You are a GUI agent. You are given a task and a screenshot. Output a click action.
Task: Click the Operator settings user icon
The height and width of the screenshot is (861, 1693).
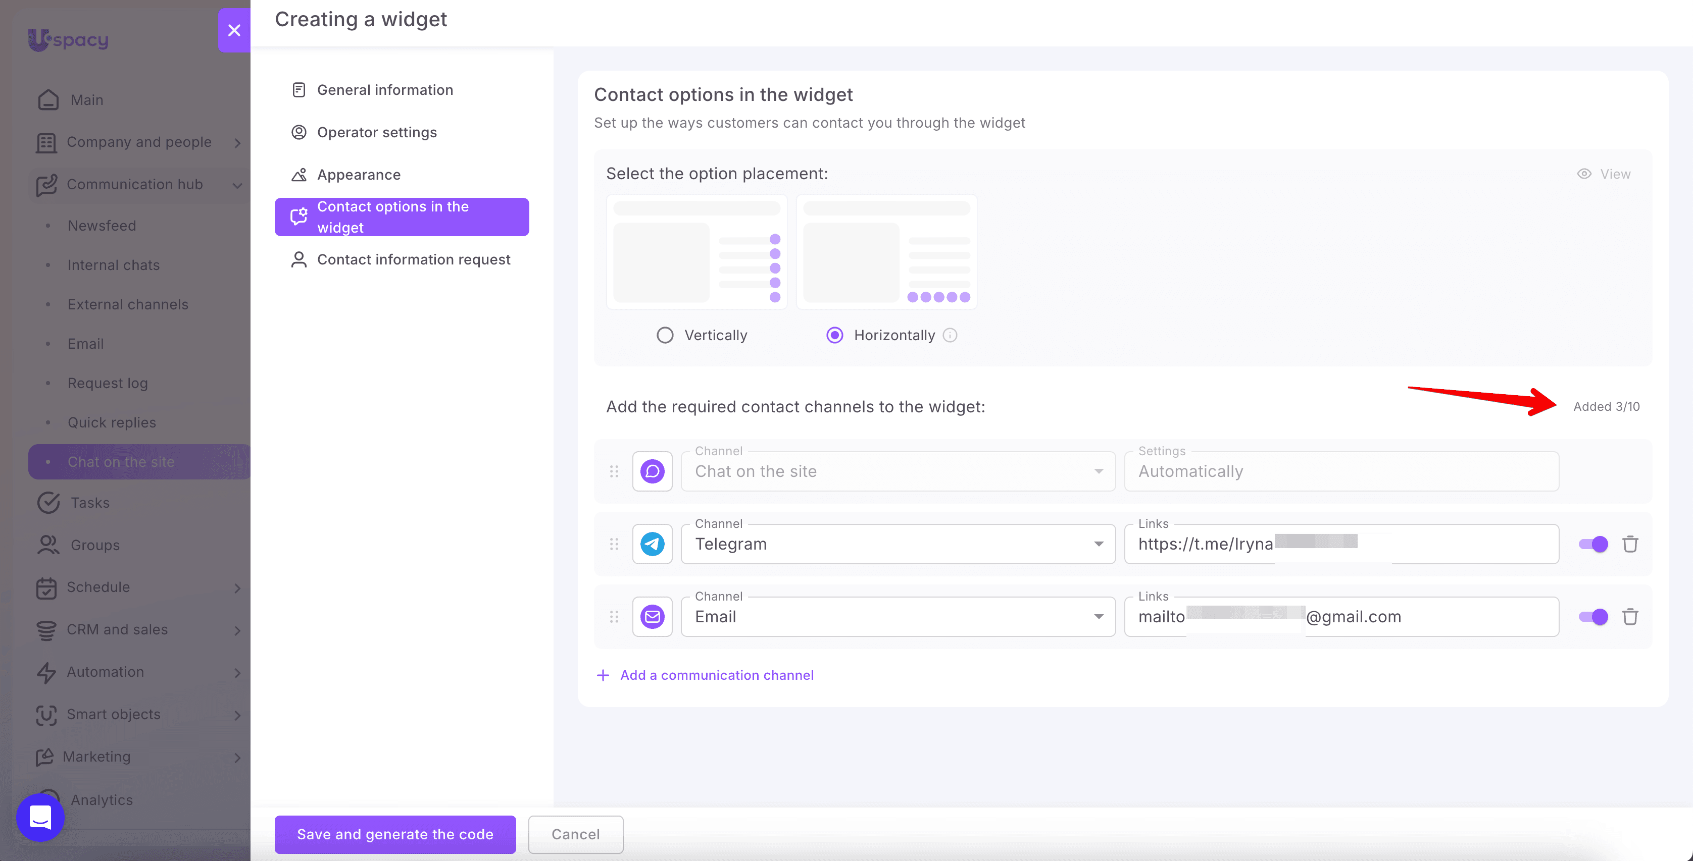(x=299, y=132)
